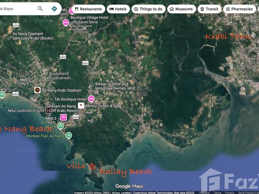This screenshot has width=259, height=194.
Task: Click the Monkey Trail, Ao Nang green pin
Action: pyautogui.click(x=69, y=136)
